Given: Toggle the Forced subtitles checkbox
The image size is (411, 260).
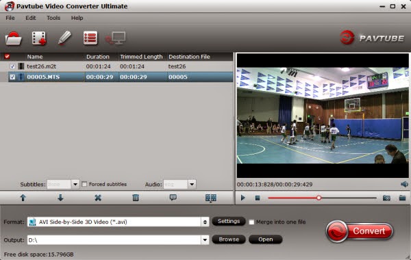Looking at the screenshot, I should pyautogui.click(x=84, y=184).
